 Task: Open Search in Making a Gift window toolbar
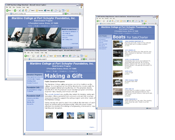50,56
